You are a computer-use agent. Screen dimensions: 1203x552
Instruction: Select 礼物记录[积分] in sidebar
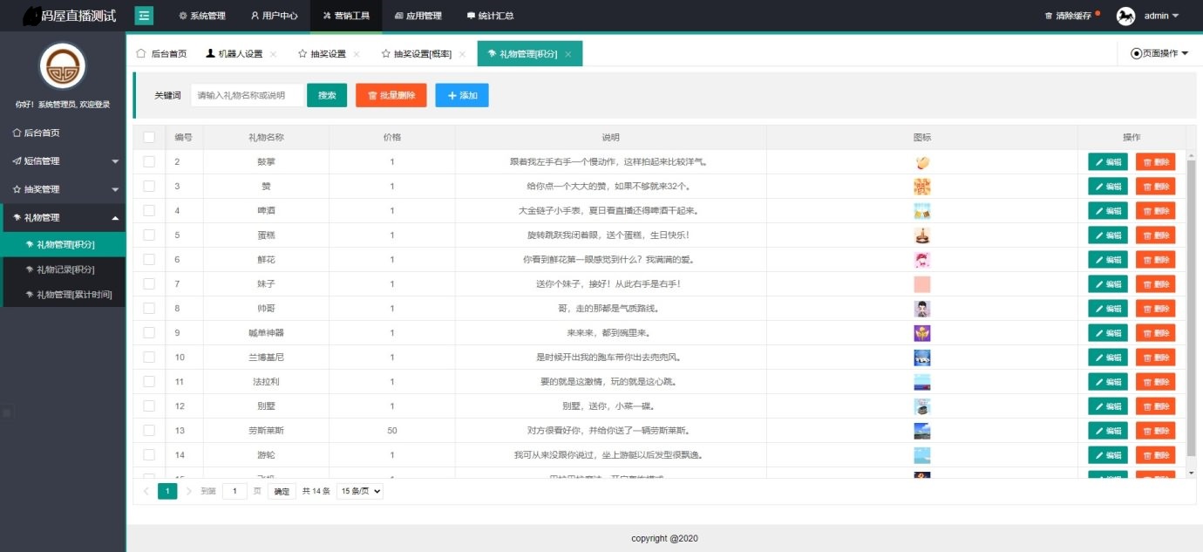[x=63, y=270]
